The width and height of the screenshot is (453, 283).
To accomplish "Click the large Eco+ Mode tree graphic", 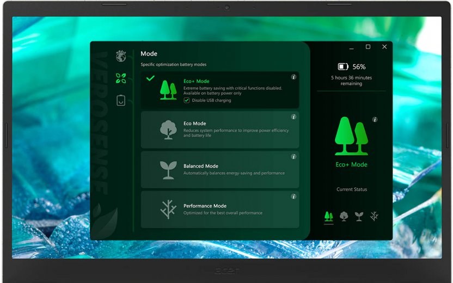I will tap(351, 136).
